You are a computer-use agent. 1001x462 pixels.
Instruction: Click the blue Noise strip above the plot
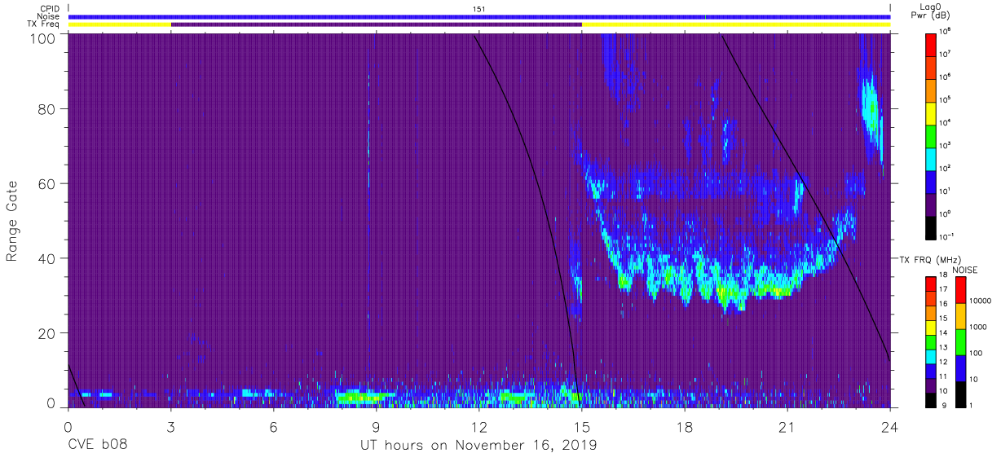click(x=479, y=16)
